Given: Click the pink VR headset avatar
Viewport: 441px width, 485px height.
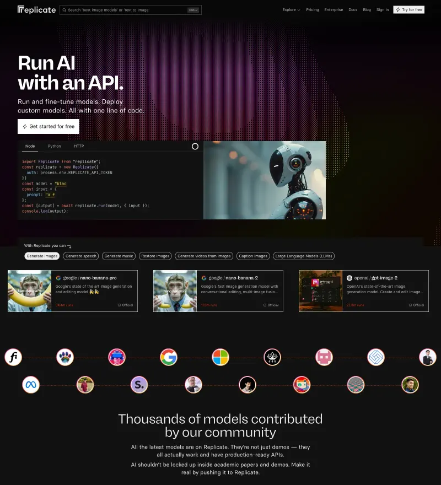Looking at the screenshot, I should 117,357.
